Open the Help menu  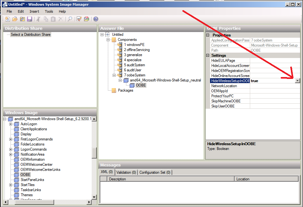pos(62,11)
